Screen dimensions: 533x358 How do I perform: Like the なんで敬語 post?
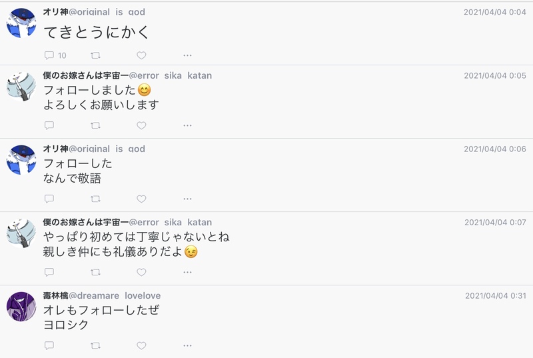141,199
